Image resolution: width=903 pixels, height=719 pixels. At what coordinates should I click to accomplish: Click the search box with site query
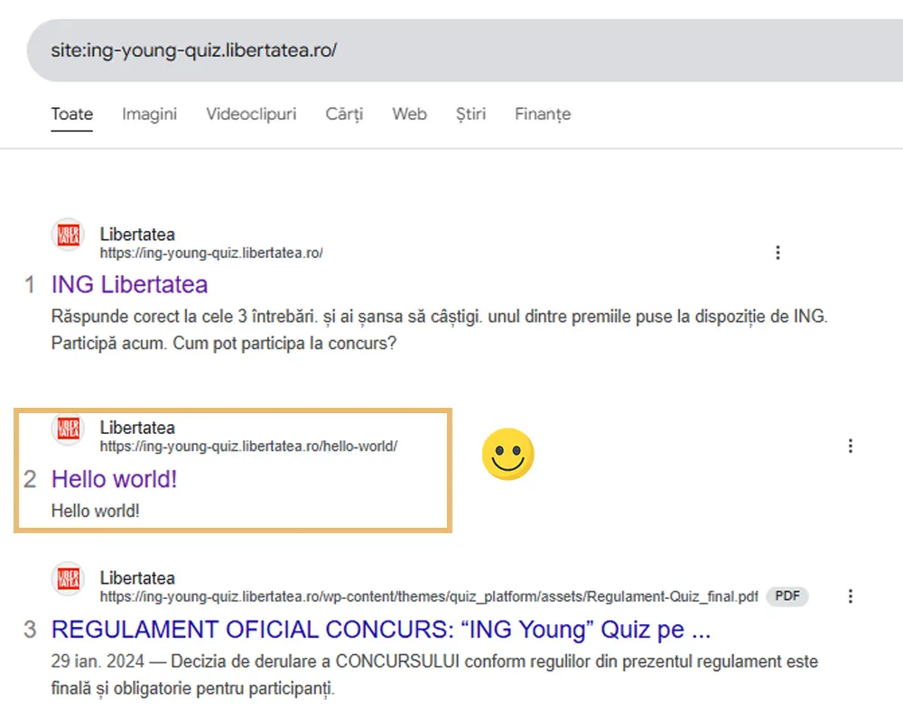click(x=451, y=51)
